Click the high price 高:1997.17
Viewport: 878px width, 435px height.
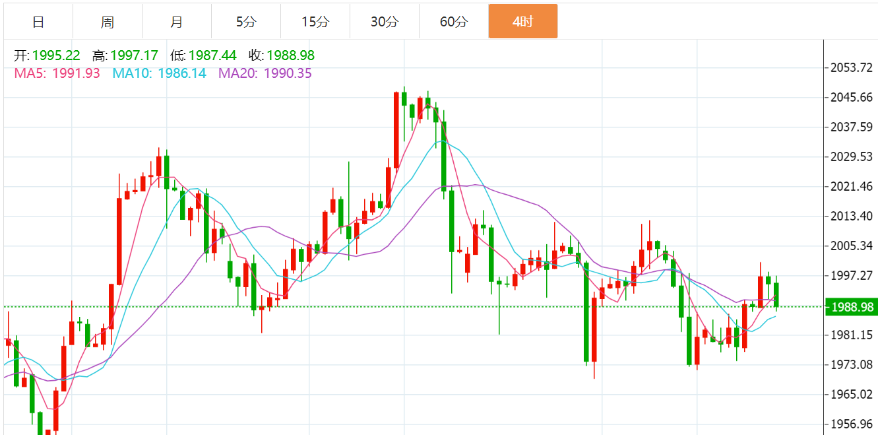pos(125,55)
